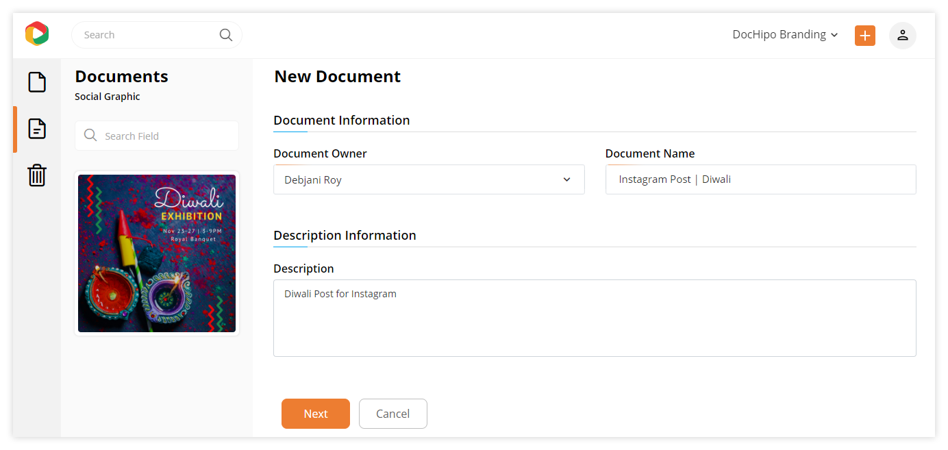Click the Description Information section title
Viewport: 948px width, 450px height.
345,236
